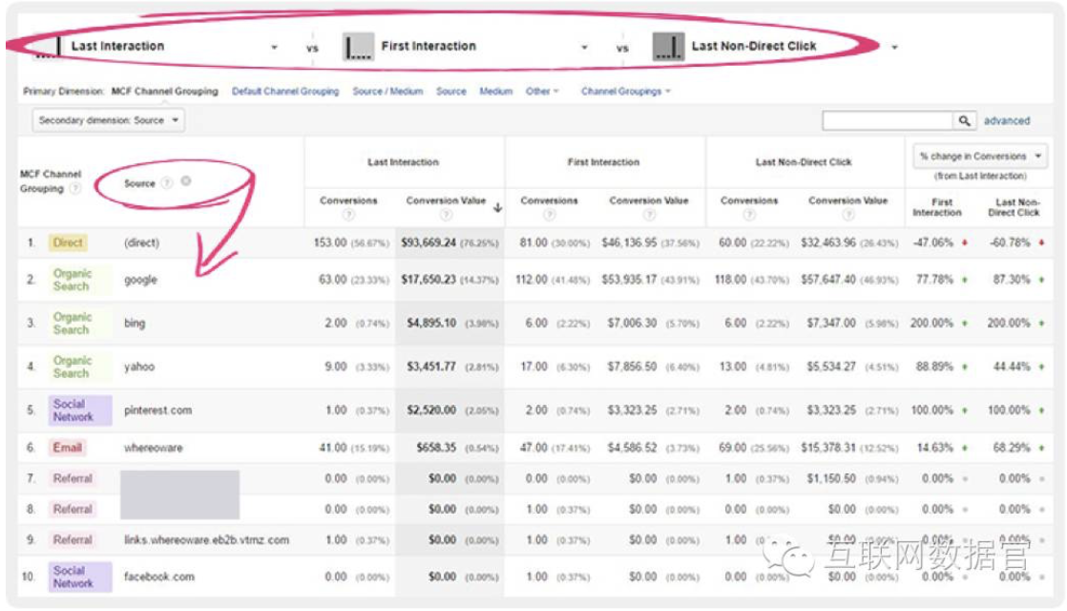1067x611 pixels.
Task: Remove the Source secondary dimension column
Action: 186,181
